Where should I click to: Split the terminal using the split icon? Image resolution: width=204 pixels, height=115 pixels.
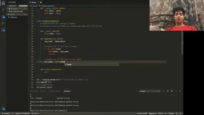click(x=168, y=91)
